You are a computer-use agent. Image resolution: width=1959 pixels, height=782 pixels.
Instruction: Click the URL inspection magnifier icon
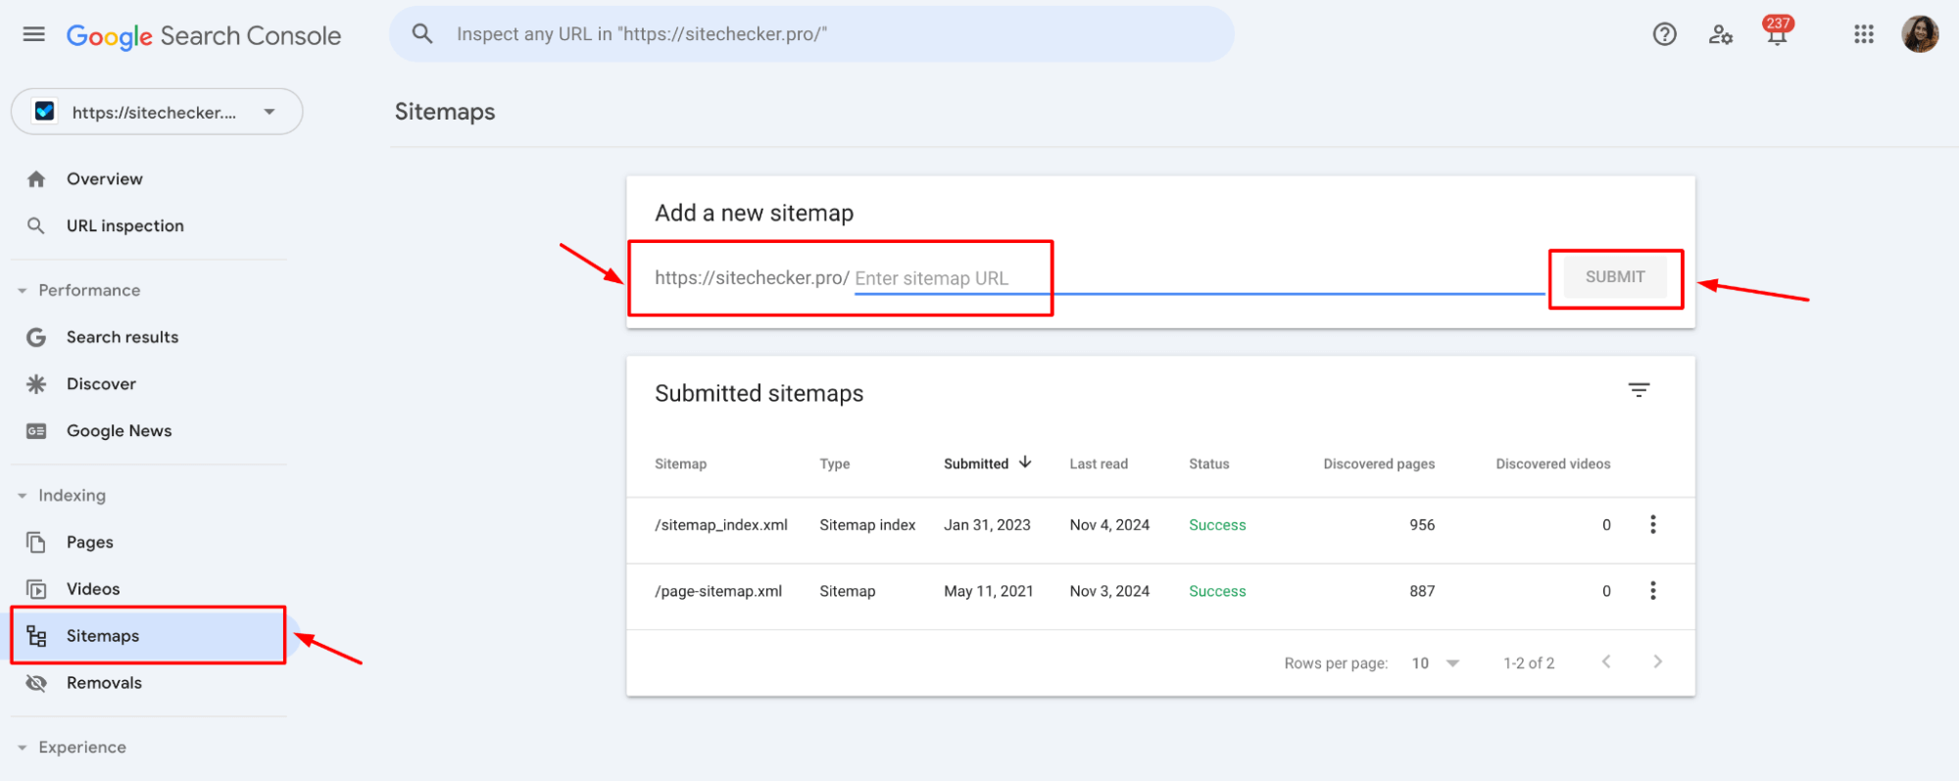(36, 226)
